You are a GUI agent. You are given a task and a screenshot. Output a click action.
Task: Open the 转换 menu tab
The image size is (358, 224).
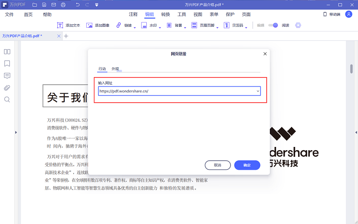166,14
